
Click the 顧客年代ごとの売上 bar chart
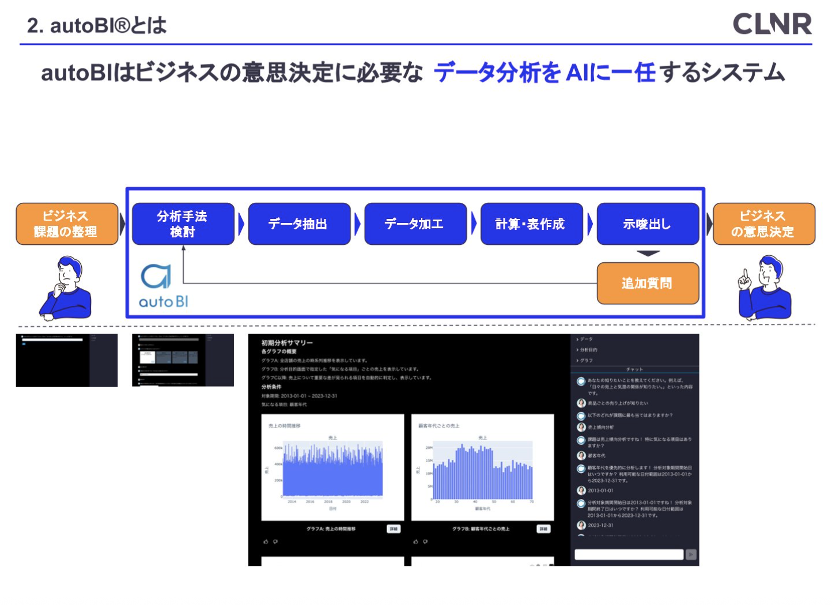(483, 467)
